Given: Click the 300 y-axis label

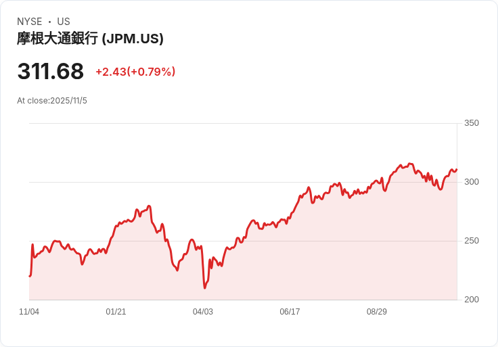Looking at the screenshot, I should 472,182.
